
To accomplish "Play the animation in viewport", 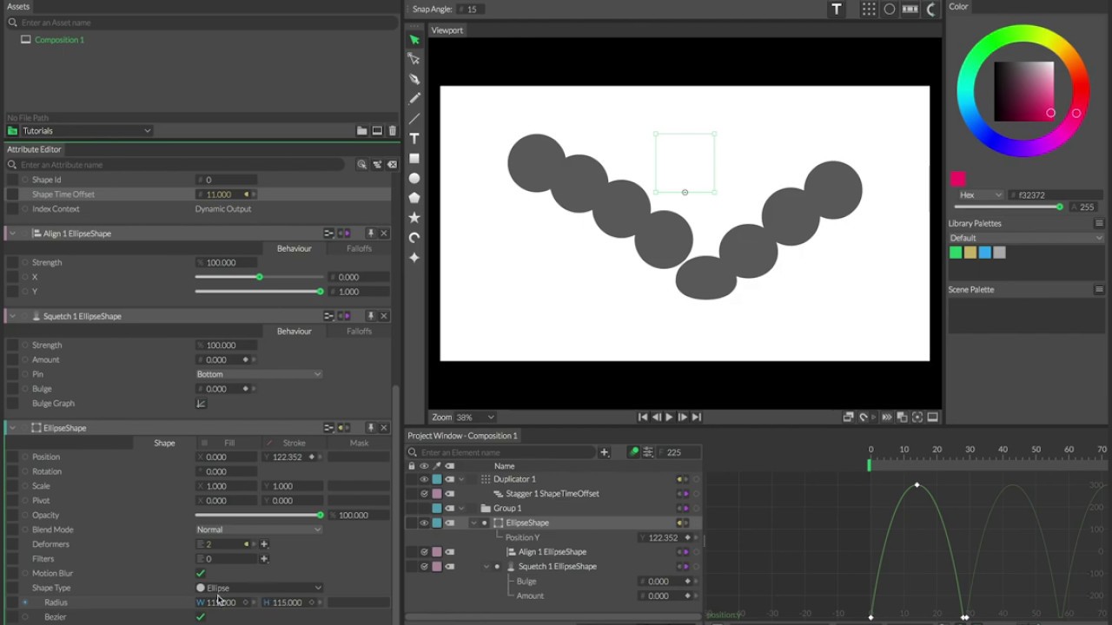I will 669,418.
